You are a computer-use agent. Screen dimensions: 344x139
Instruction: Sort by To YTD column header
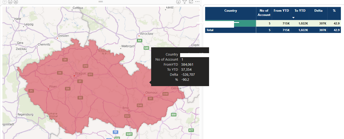(300, 11)
